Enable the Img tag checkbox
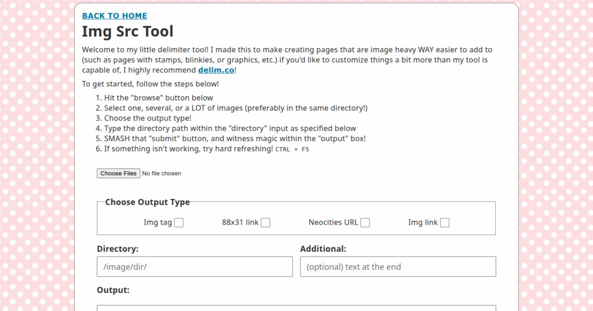This screenshot has height=311, width=593. 179,223
